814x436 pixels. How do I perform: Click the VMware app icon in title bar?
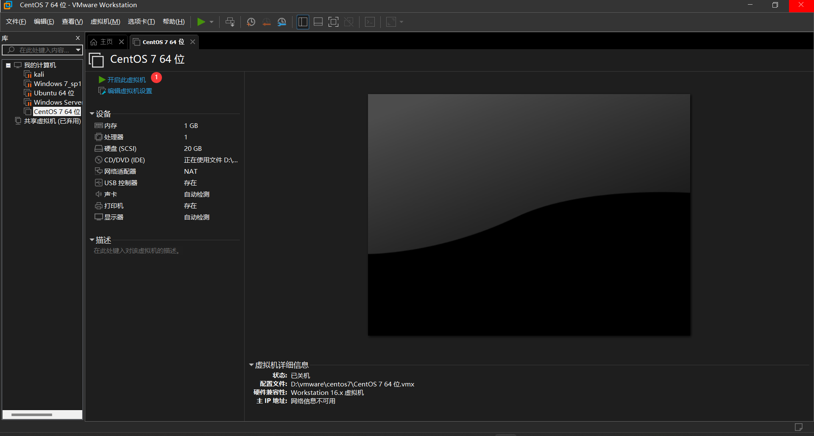[8, 5]
